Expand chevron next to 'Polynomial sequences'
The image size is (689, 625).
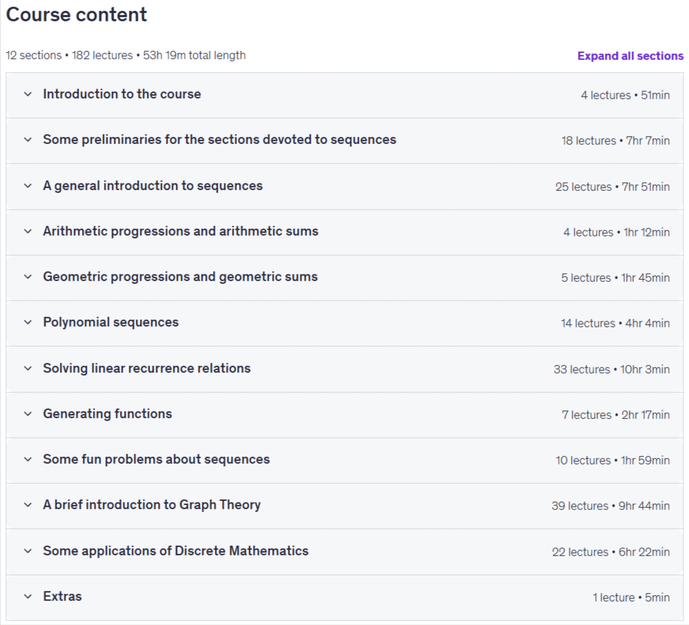tap(28, 322)
